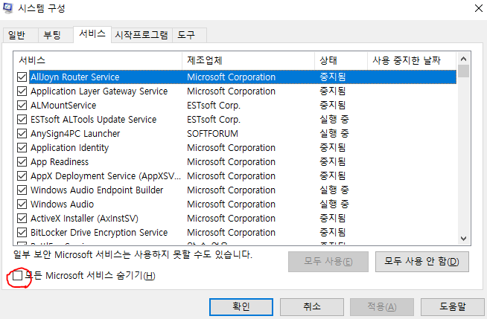Screen dimensions: 487x319
Task: Select the AppX Deployment Service row name
Action: point(106,175)
